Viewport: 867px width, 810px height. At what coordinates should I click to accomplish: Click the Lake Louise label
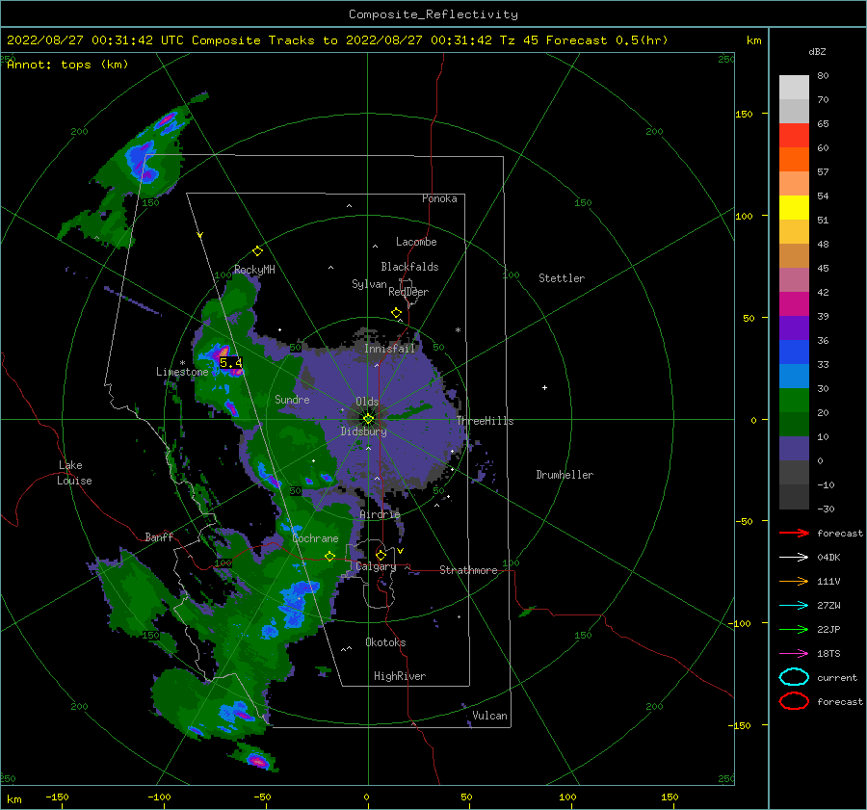pos(74,473)
